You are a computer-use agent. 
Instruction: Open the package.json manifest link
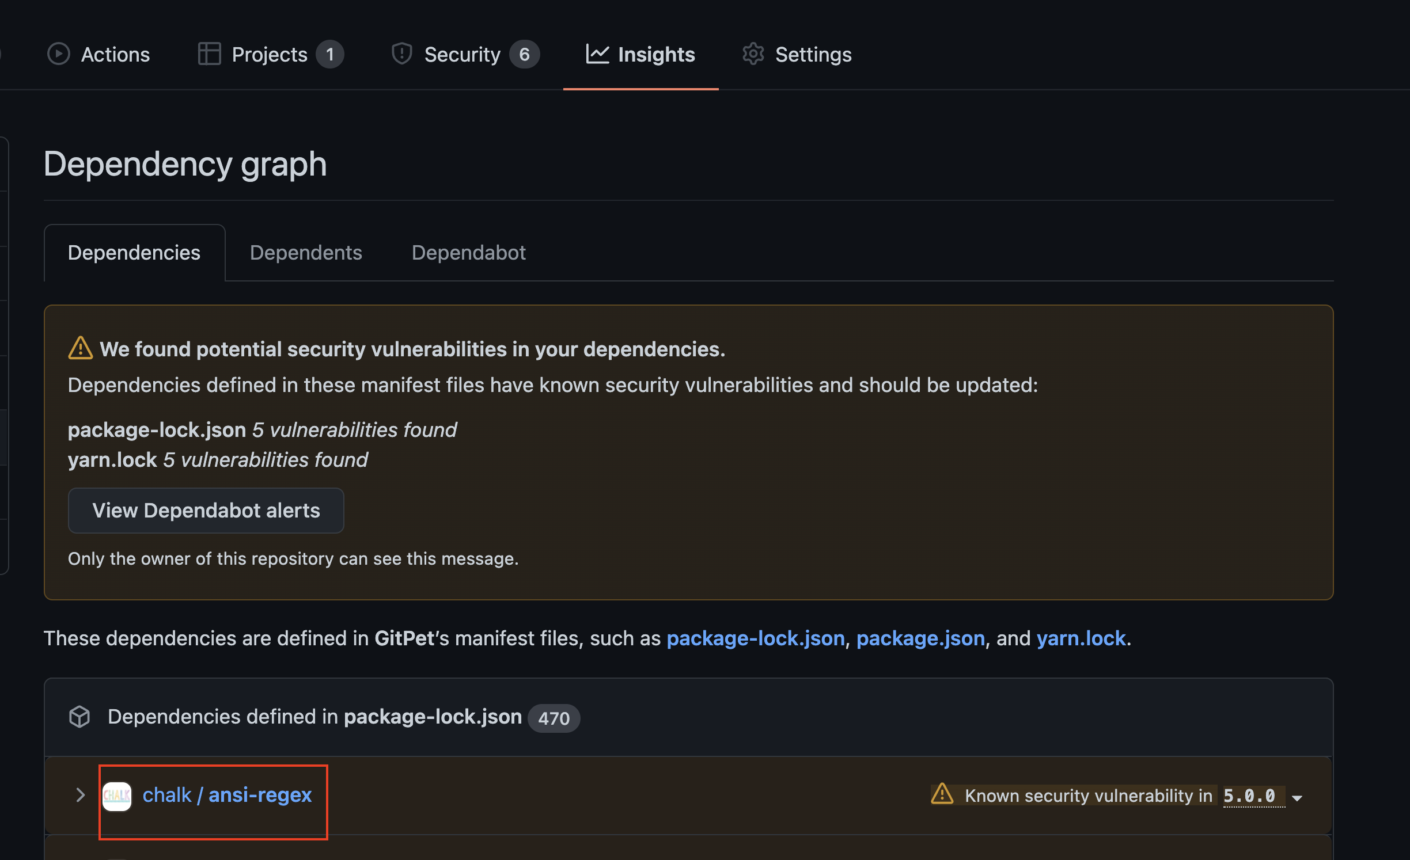(x=920, y=638)
